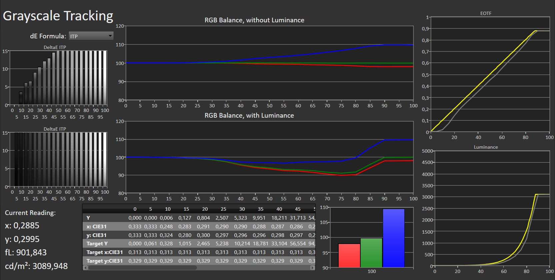
Task: Click the x: CIE31 row label
Action: click(96, 226)
